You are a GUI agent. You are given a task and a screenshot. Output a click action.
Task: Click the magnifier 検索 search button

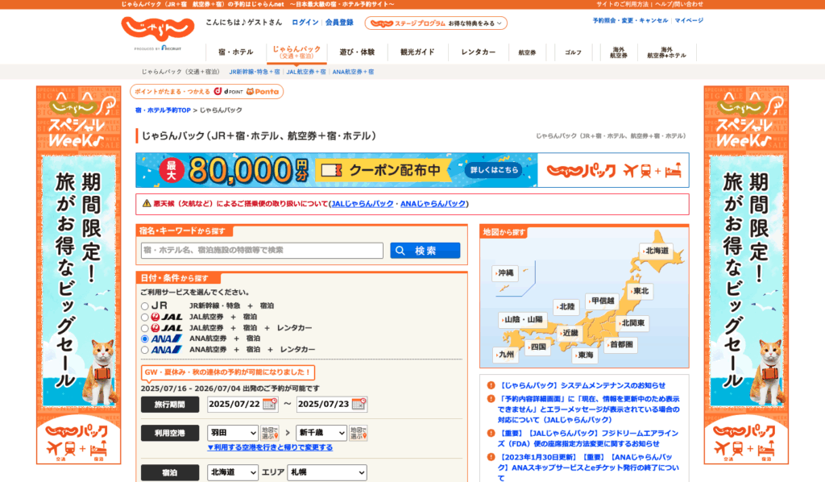(425, 251)
